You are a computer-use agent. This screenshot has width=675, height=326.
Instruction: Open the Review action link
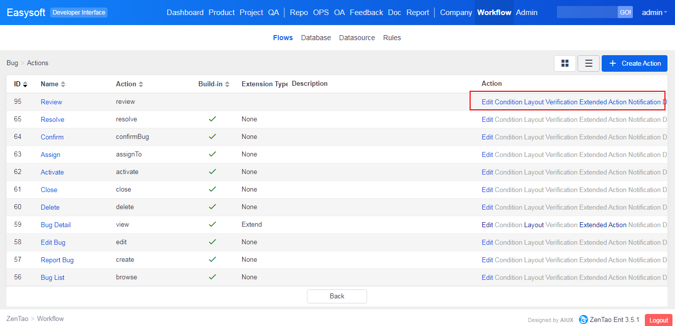[x=51, y=102]
